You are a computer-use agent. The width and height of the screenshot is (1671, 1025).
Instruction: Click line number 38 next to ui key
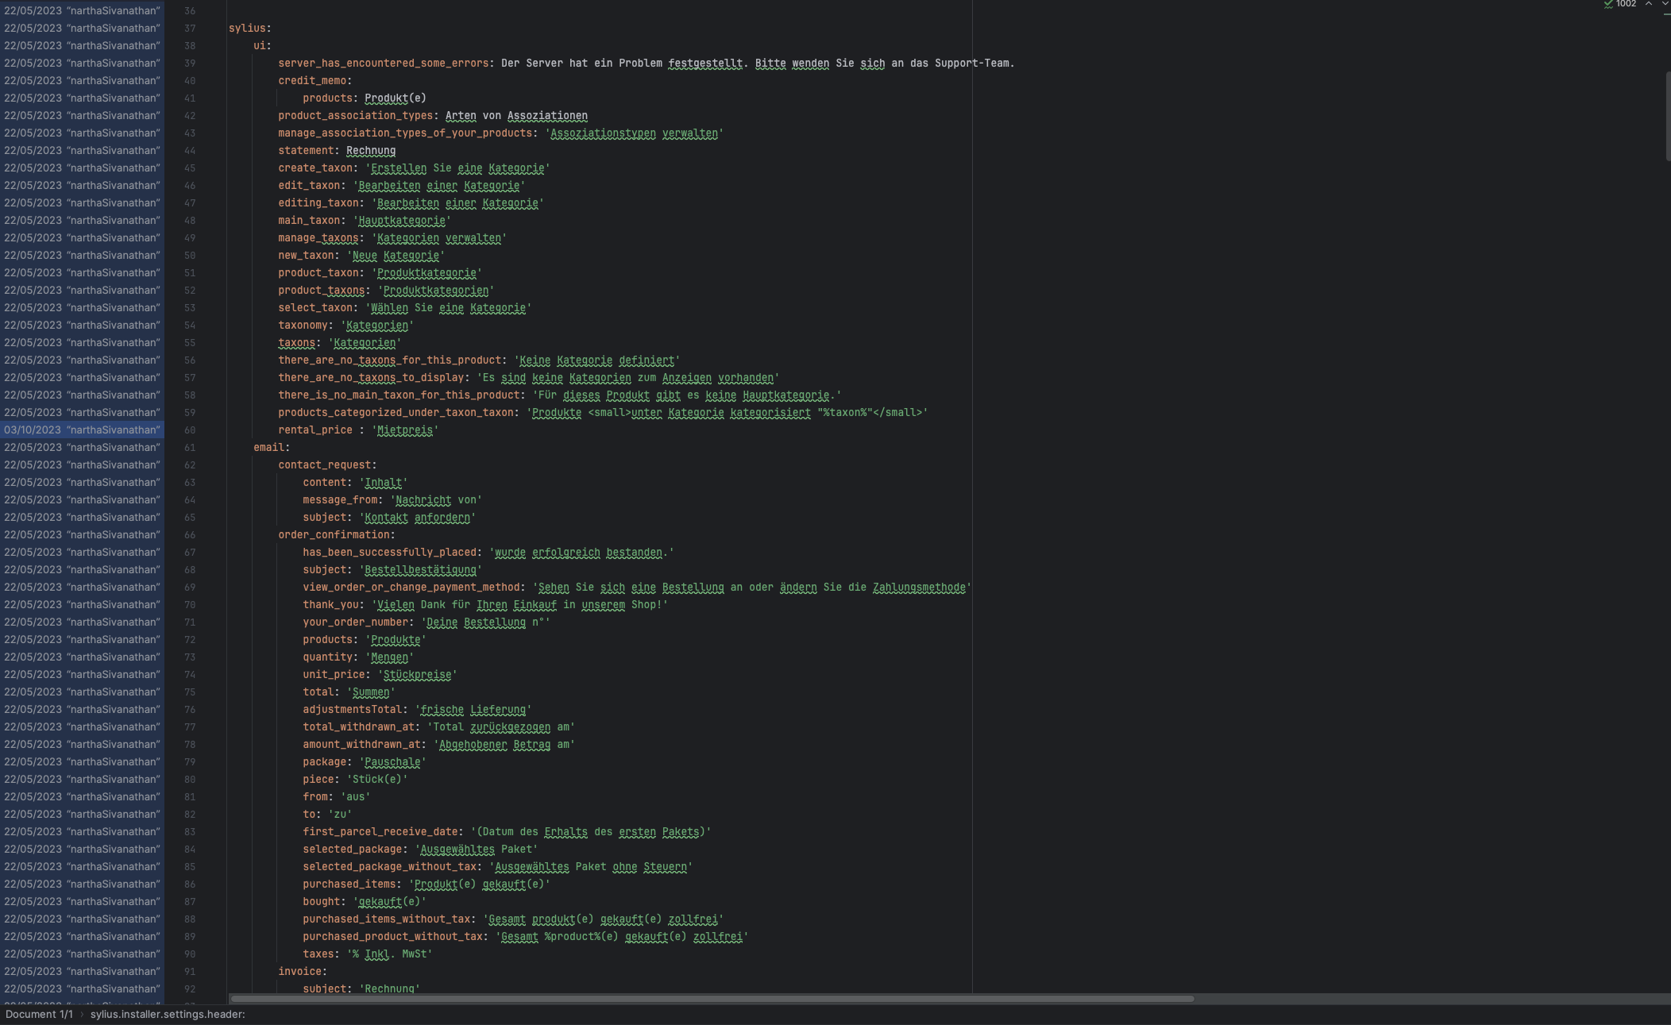pyautogui.click(x=190, y=45)
